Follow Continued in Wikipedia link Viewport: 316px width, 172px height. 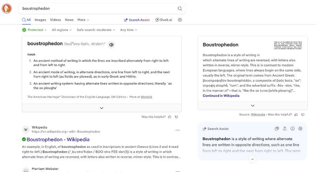(x=221, y=96)
